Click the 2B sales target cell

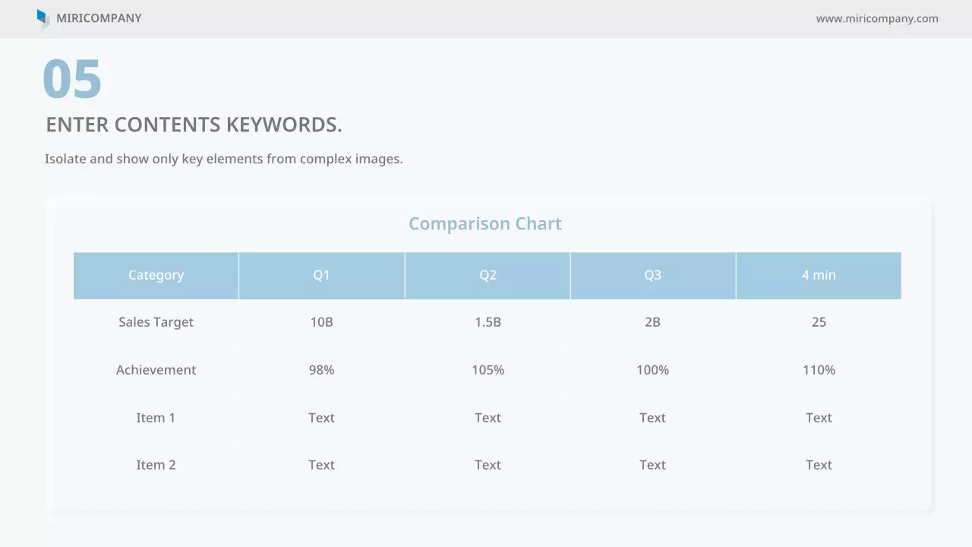click(652, 322)
